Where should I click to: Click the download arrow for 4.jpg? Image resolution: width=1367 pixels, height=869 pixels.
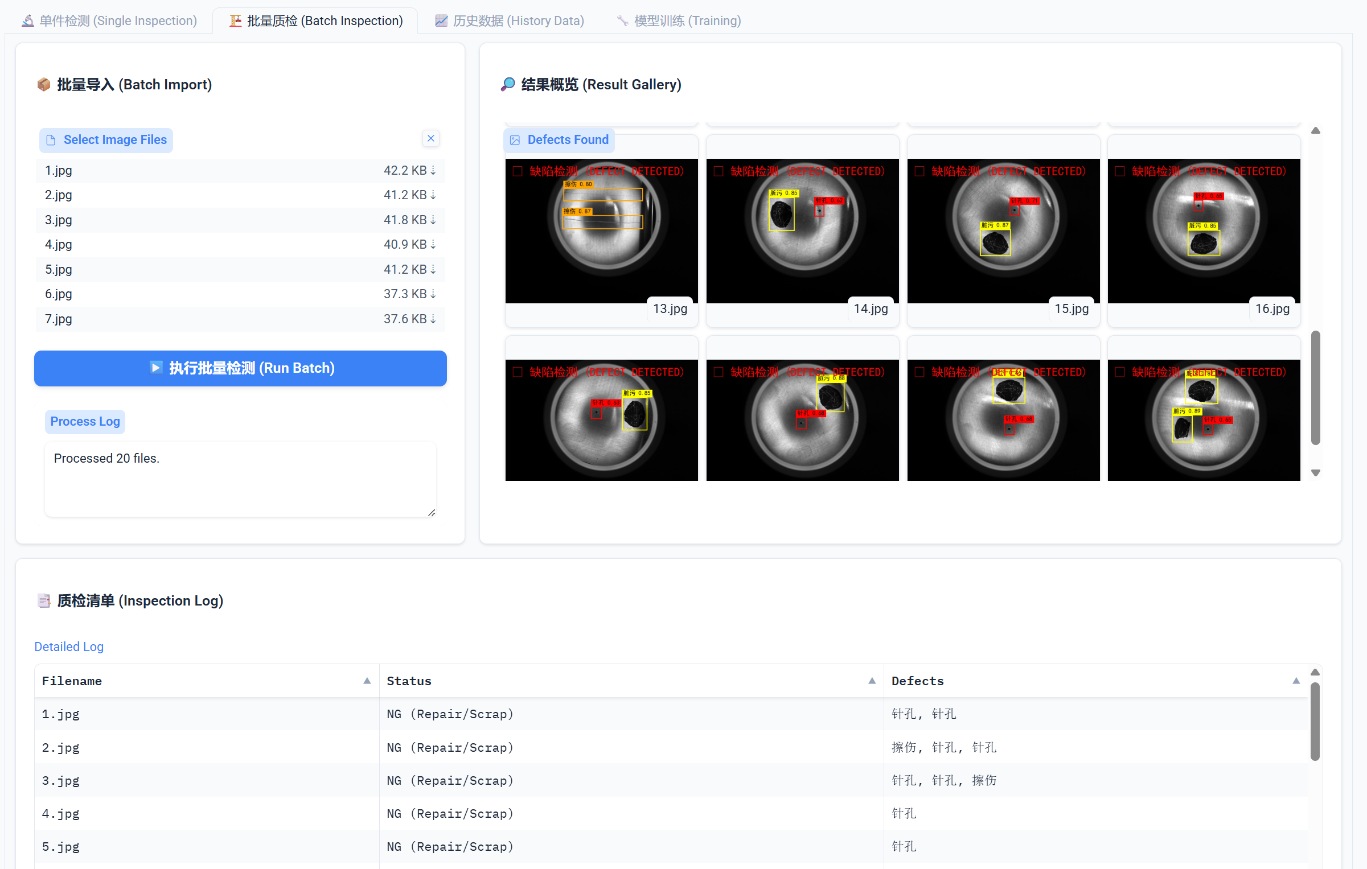(433, 245)
